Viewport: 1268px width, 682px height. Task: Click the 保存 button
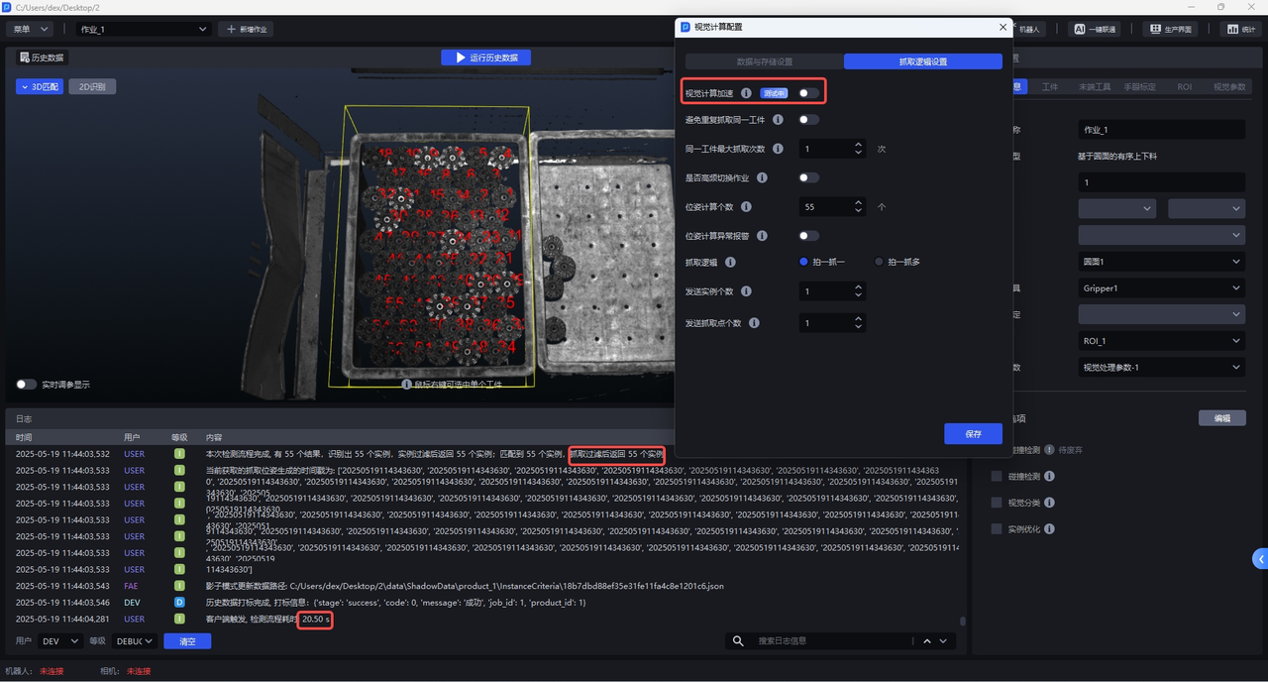(x=973, y=434)
